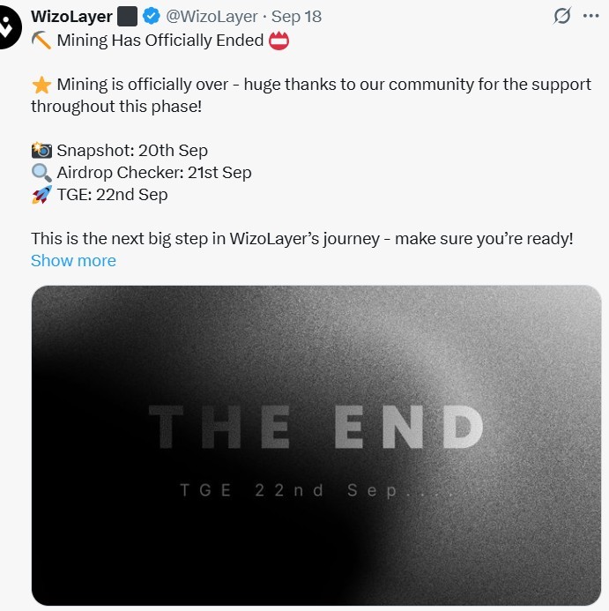This screenshot has width=609, height=611.
Task: Click the red emoji after Ended
Action: [x=279, y=41]
